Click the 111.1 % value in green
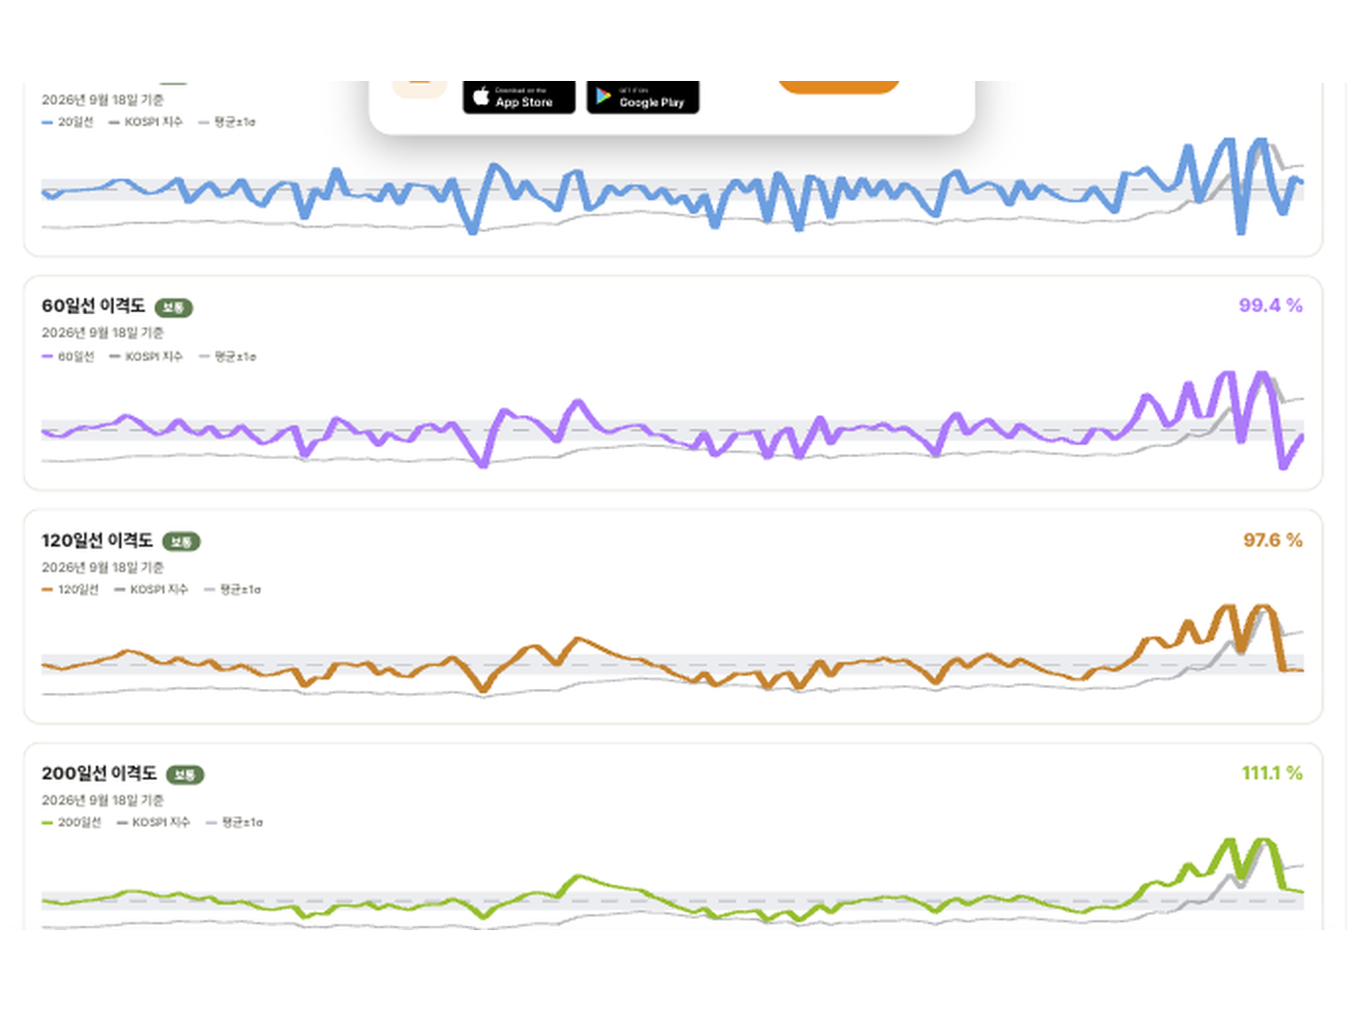This screenshot has width=1349, height=1012. point(1272,773)
